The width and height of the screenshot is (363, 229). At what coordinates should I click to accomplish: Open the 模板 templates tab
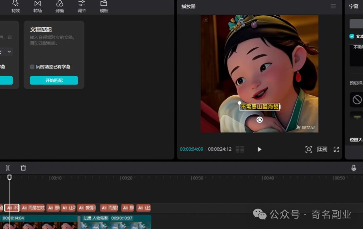[104, 6]
